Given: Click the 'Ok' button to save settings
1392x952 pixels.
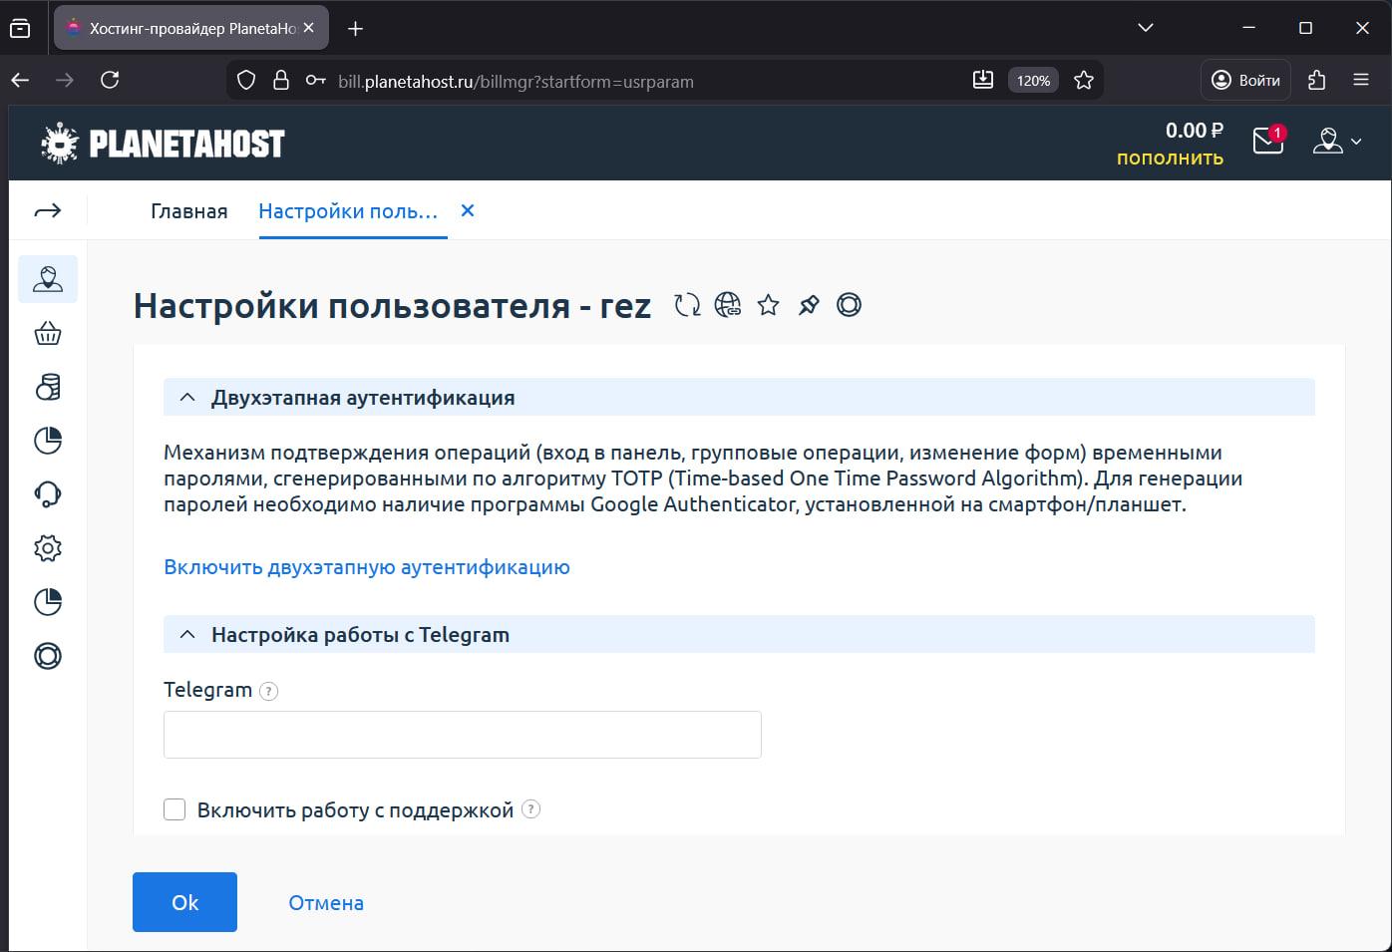Looking at the screenshot, I should click(x=183, y=901).
